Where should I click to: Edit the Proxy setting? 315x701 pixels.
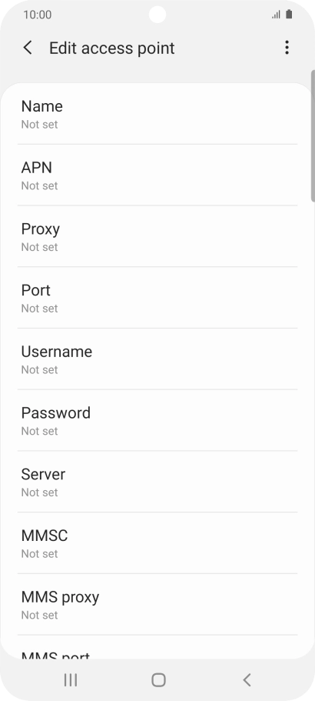(157, 236)
